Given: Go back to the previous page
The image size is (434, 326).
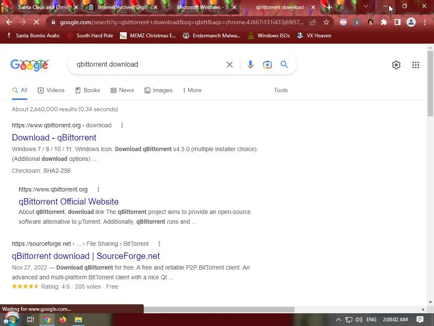Looking at the screenshot, I should pyautogui.click(x=9, y=22).
